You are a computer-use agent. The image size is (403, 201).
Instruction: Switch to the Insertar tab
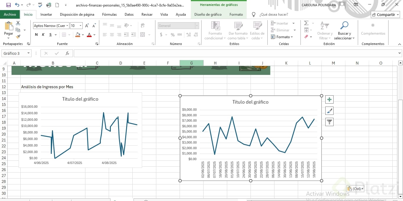[46, 15]
